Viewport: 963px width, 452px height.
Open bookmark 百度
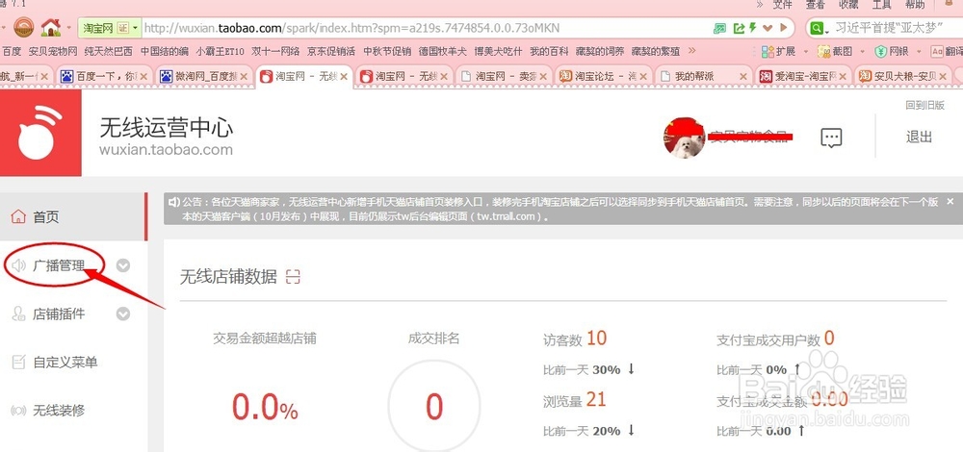(x=13, y=52)
